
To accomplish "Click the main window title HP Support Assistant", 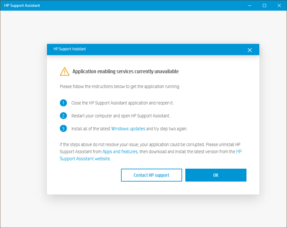I will (22, 5).
